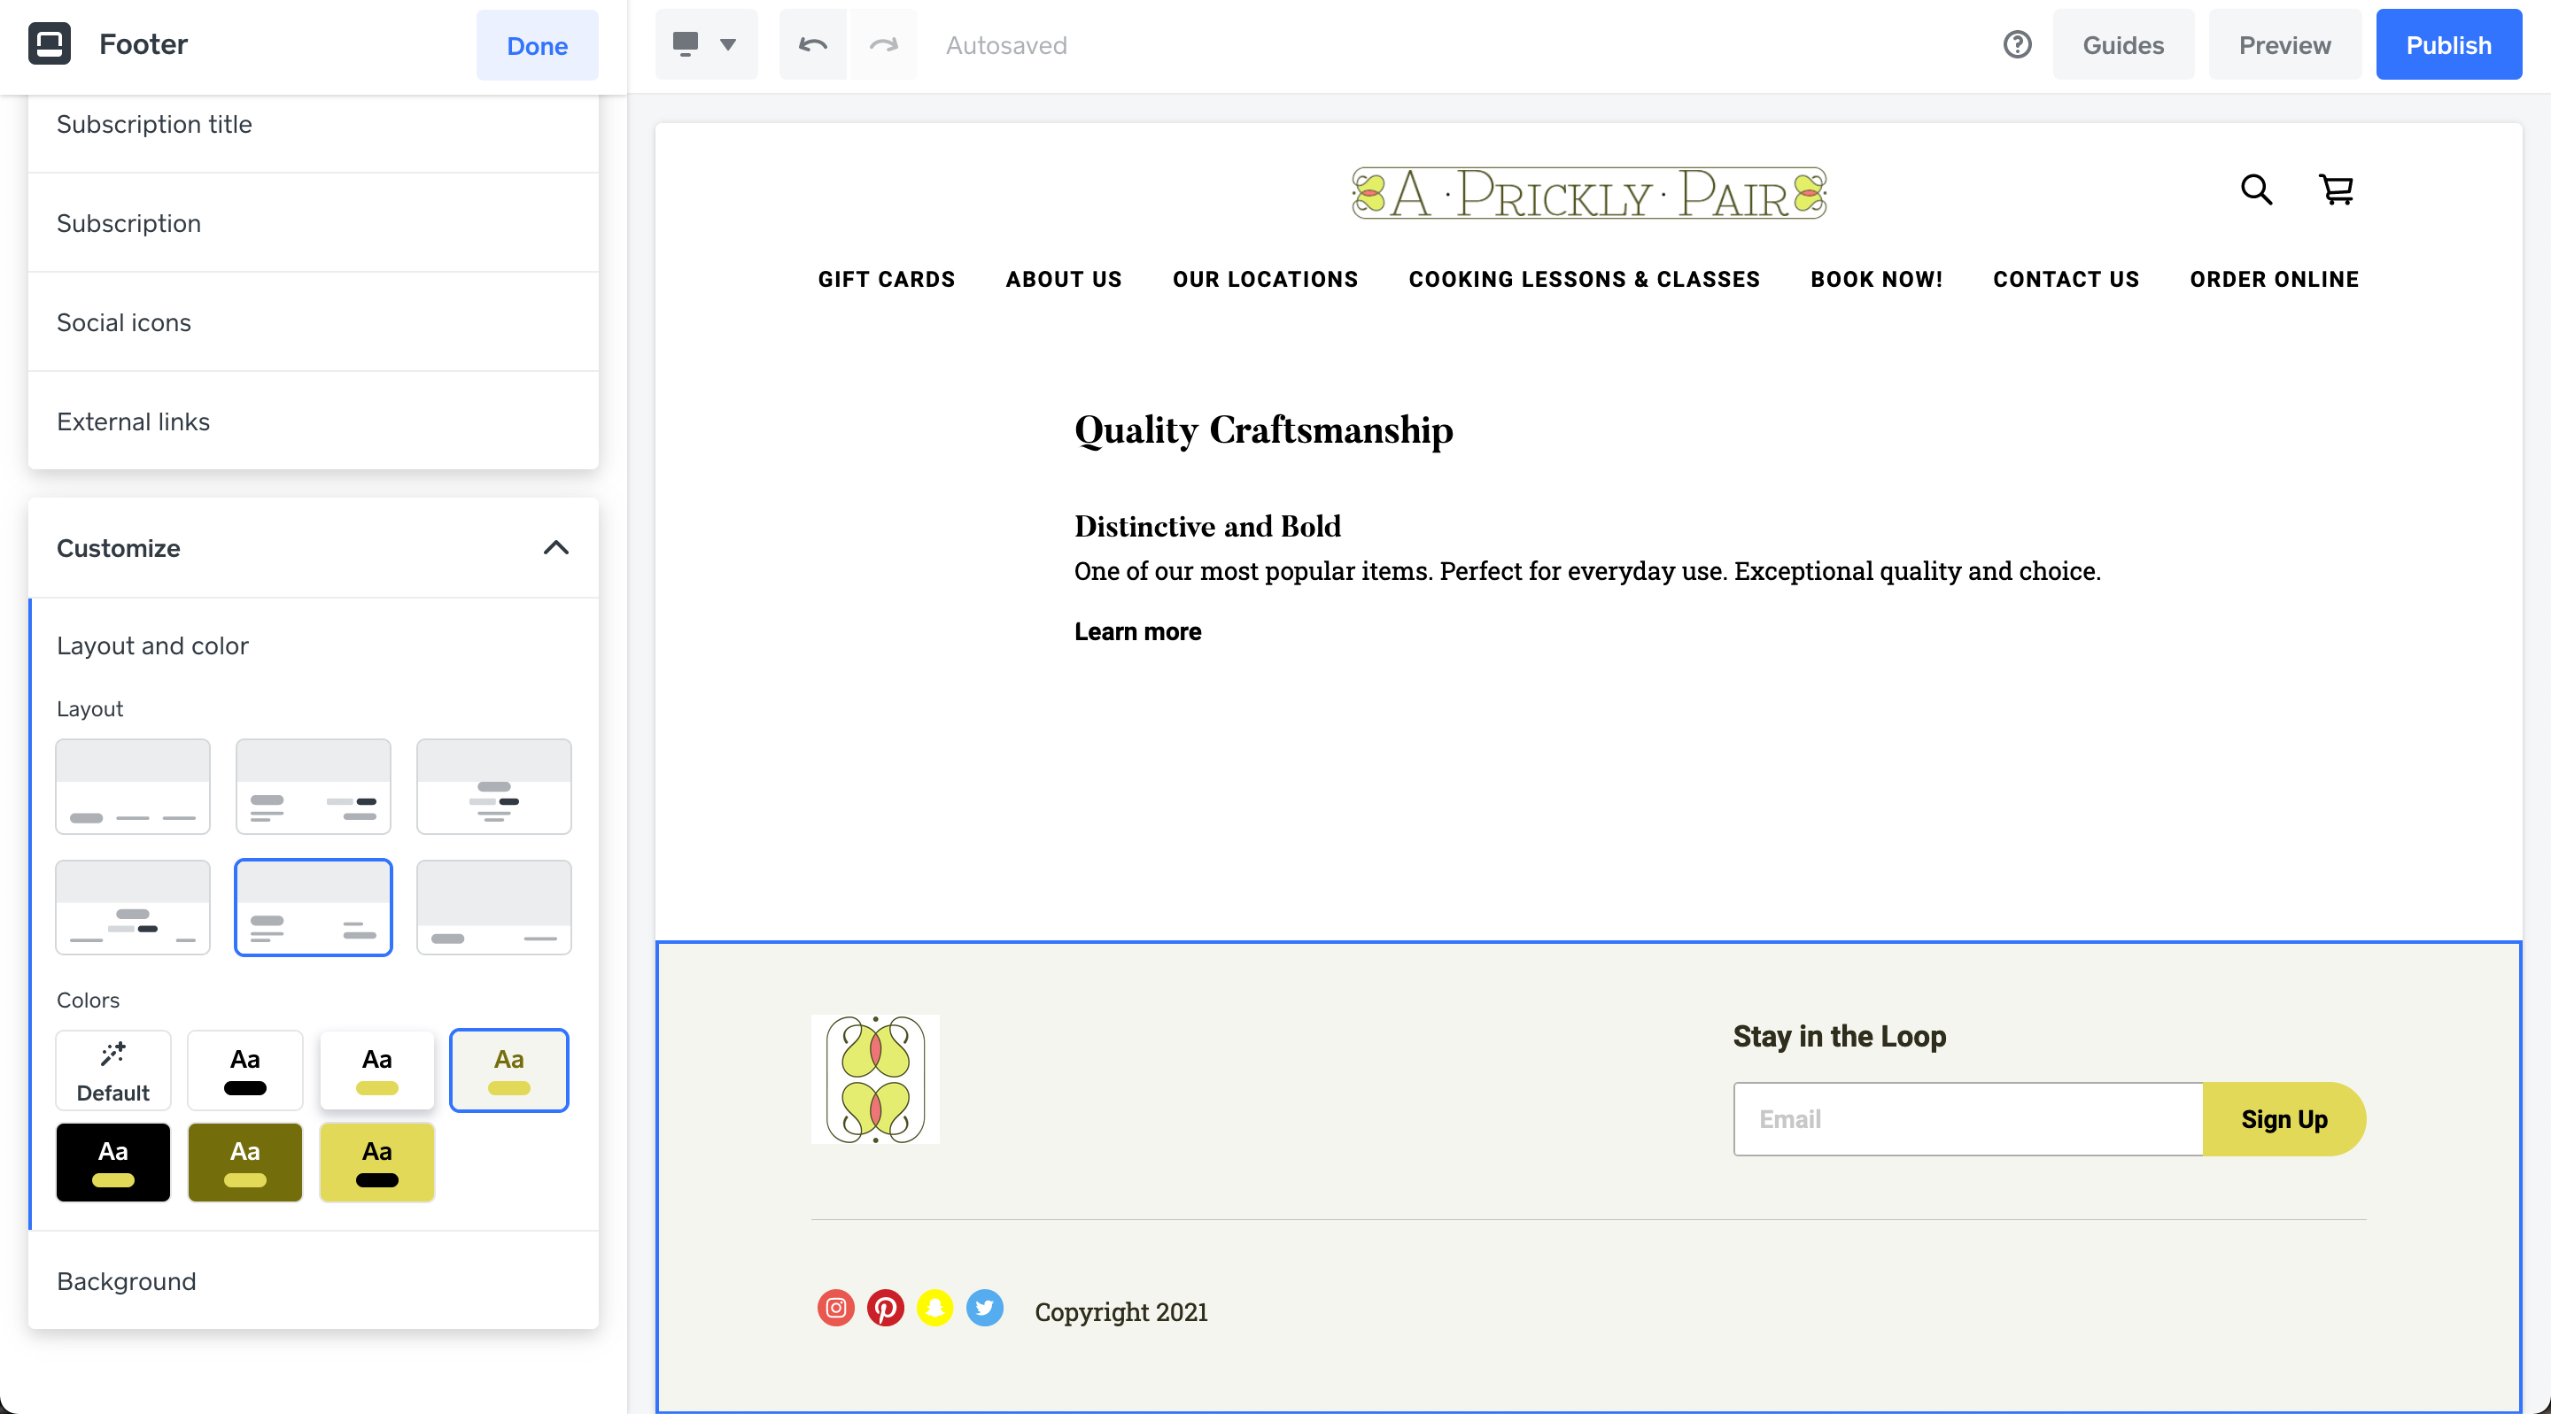Collapse the Customize section chevron
Image resolution: width=2551 pixels, height=1414 pixels.
tap(555, 547)
